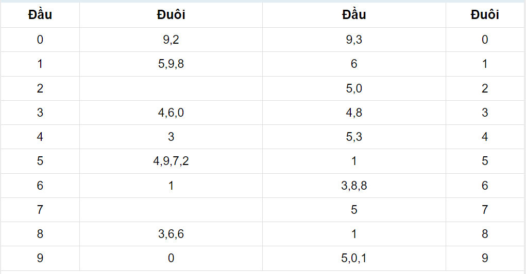The width and height of the screenshot is (526, 274).
Task: Select the cell containing 9,3
Action: [x=354, y=40]
